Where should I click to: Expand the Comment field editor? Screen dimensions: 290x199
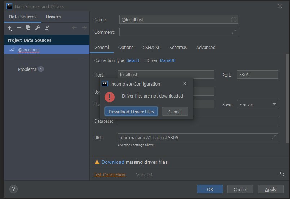tap(234, 32)
